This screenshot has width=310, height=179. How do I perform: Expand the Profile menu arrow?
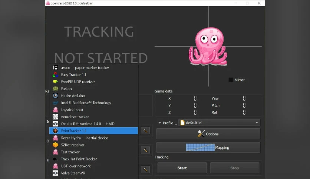click(159, 123)
